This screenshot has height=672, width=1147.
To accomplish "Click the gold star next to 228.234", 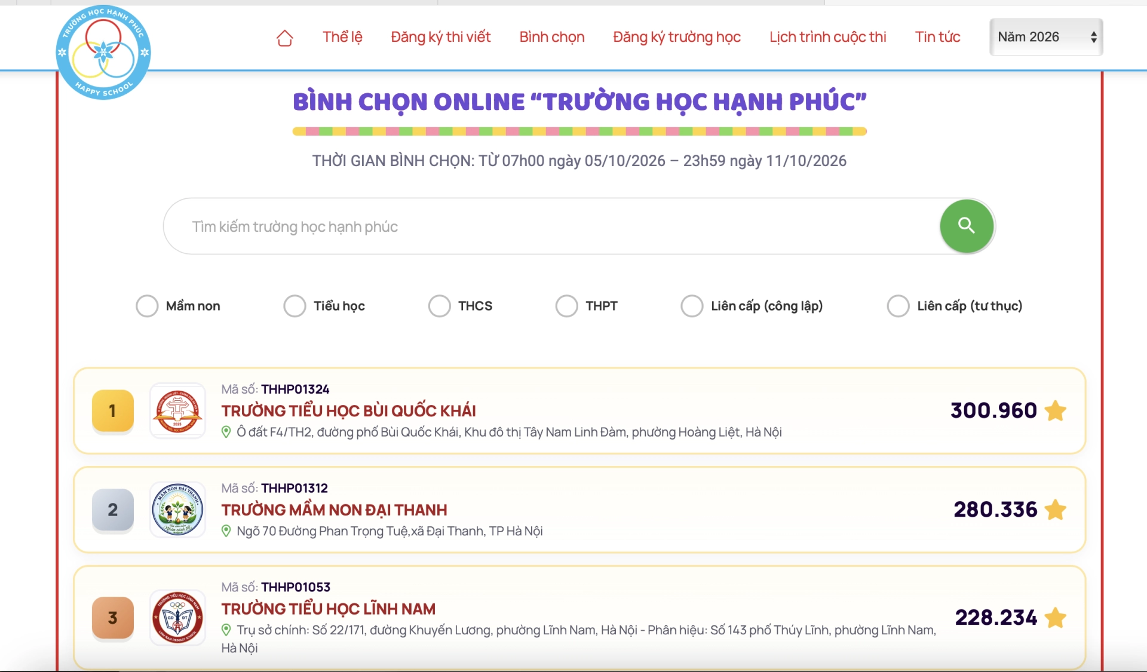I will tap(1056, 618).
